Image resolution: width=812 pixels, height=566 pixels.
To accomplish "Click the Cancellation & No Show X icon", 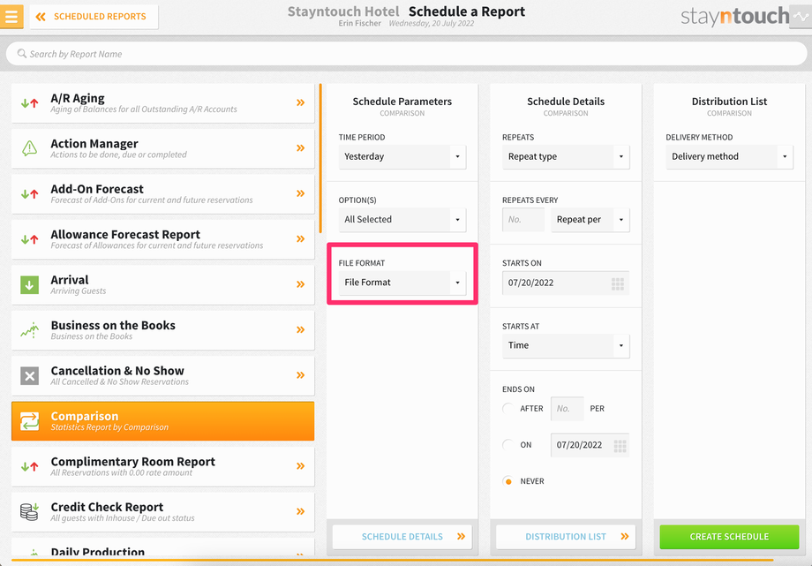I will pyautogui.click(x=29, y=376).
